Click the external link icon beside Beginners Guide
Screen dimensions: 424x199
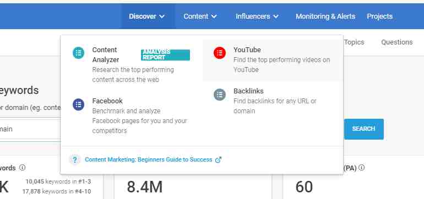pyautogui.click(x=218, y=160)
